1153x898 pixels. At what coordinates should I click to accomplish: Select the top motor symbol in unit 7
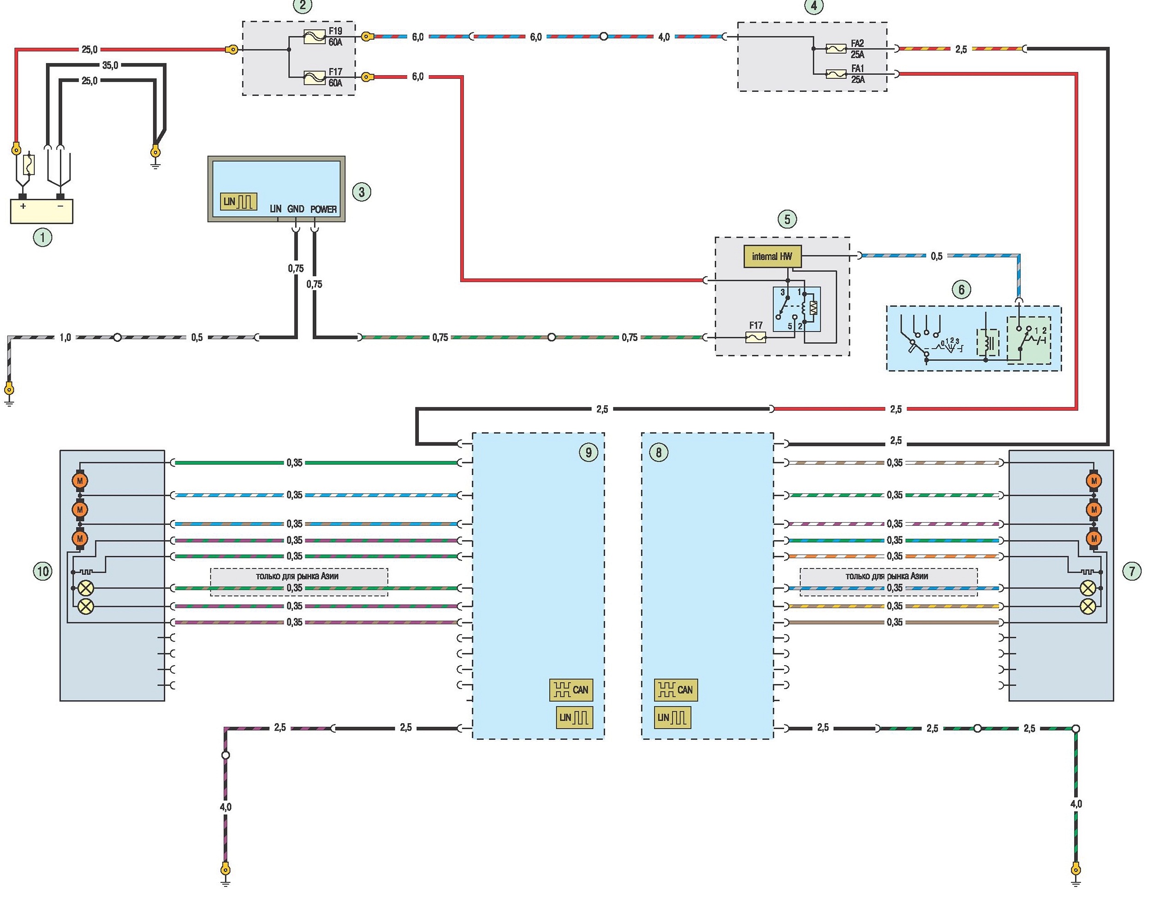point(1094,481)
